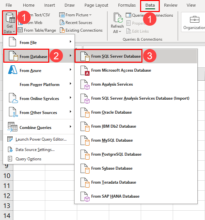Expand the Combine Queries submenu arrow
The height and width of the screenshot is (220, 205).
tap(71, 127)
